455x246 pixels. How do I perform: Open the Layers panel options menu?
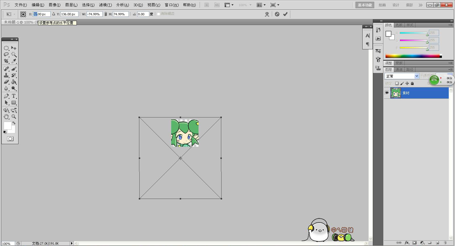(x=450, y=70)
